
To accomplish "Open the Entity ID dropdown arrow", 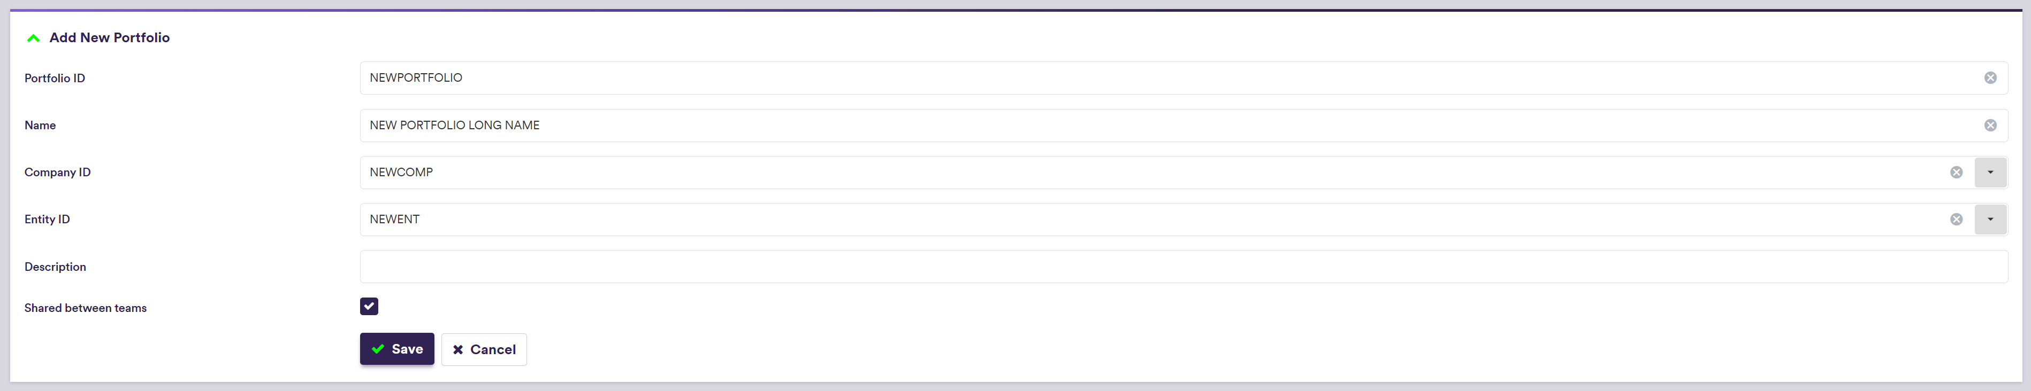I will [x=1990, y=220].
